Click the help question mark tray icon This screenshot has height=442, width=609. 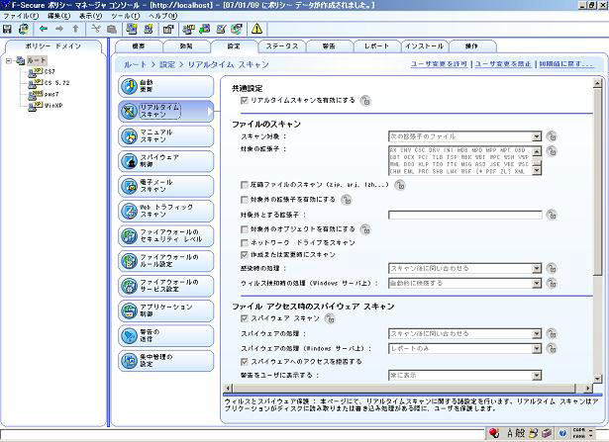(562, 433)
